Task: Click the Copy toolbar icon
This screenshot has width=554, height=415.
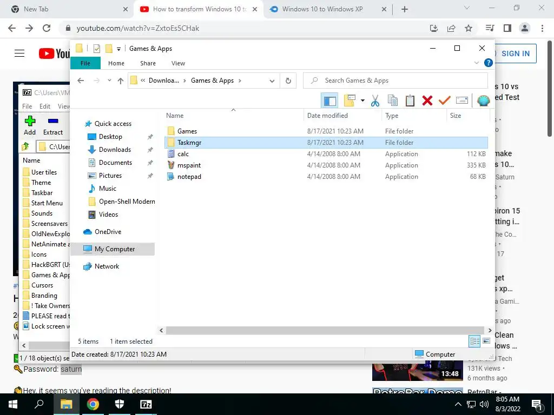Action: pos(393,101)
